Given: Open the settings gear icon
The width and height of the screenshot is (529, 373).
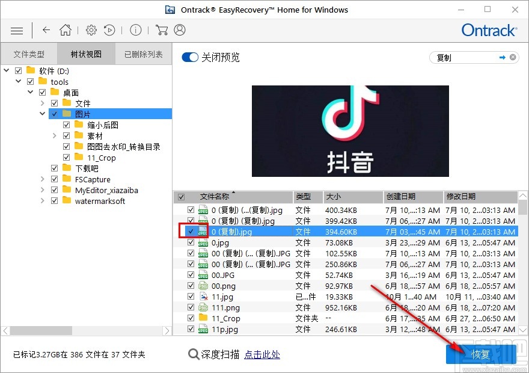Looking at the screenshot, I should tap(91, 29).
